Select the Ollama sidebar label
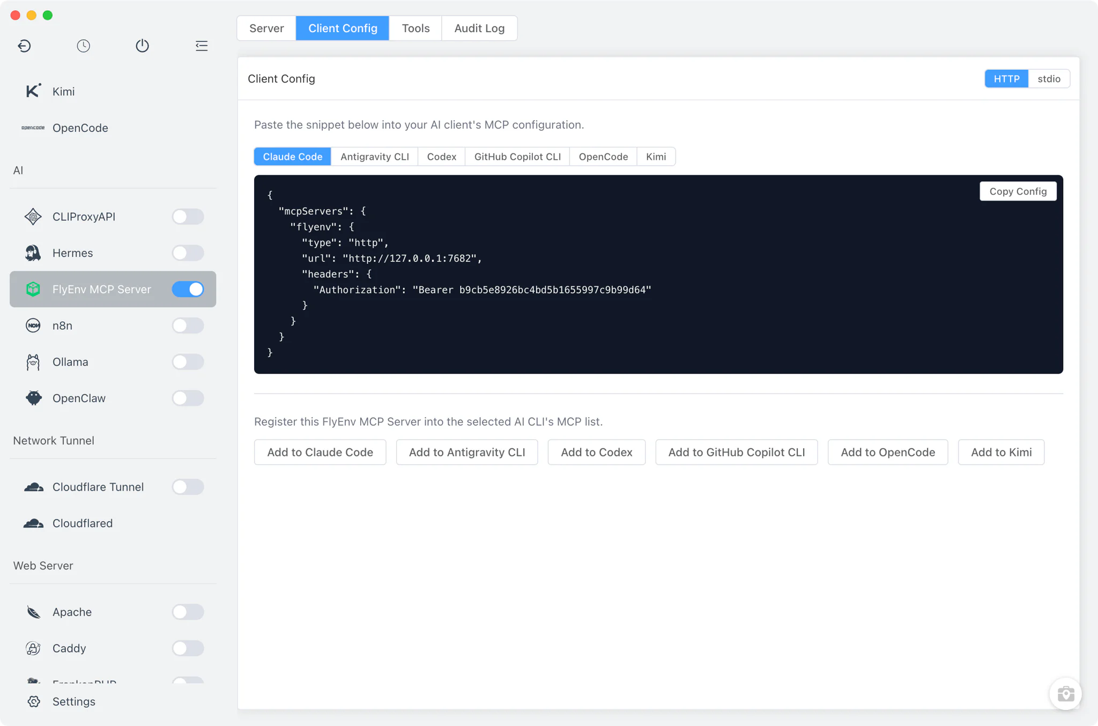The image size is (1098, 726). coord(70,362)
